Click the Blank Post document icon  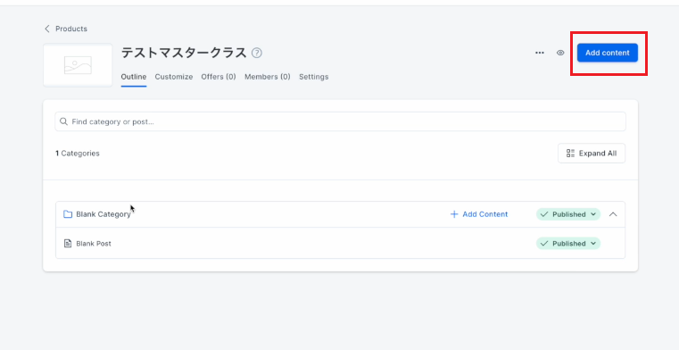click(x=68, y=244)
